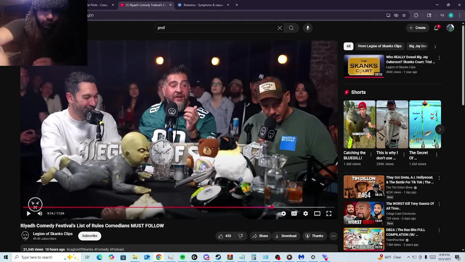Switch to theater mode icon
465x262 pixels.
pyautogui.click(x=317, y=214)
